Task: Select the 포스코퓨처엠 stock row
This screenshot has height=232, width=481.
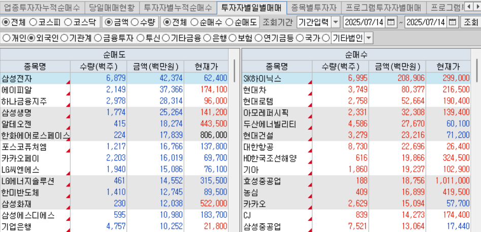Action: coord(114,147)
